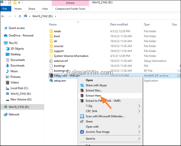Click the F6flpy-x64 - VMD.zip WinRAR icon
This screenshot has height=146, width=181.
[x=51, y=76]
